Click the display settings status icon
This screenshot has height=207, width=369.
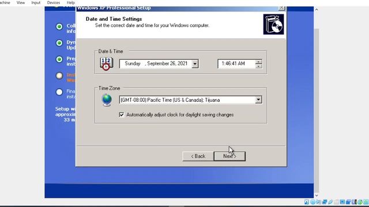point(342,202)
